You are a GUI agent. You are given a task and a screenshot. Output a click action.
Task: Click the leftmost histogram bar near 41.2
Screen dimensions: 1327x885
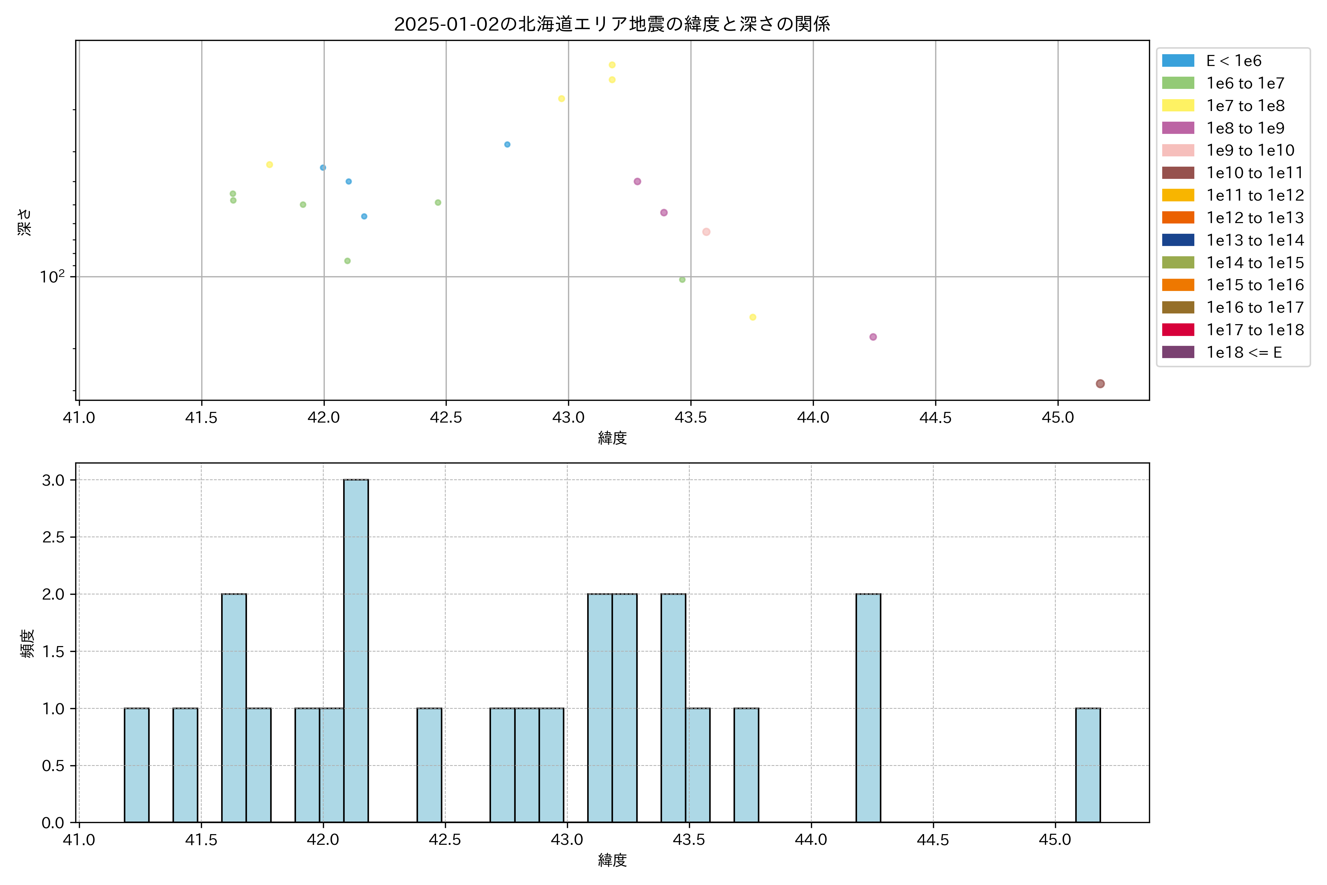click(136, 765)
